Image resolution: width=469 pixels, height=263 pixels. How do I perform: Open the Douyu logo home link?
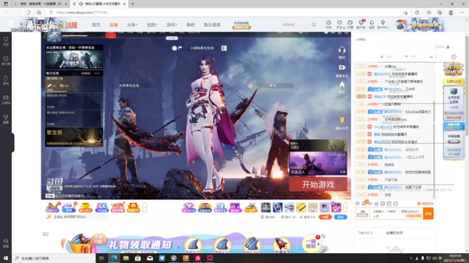point(68,25)
